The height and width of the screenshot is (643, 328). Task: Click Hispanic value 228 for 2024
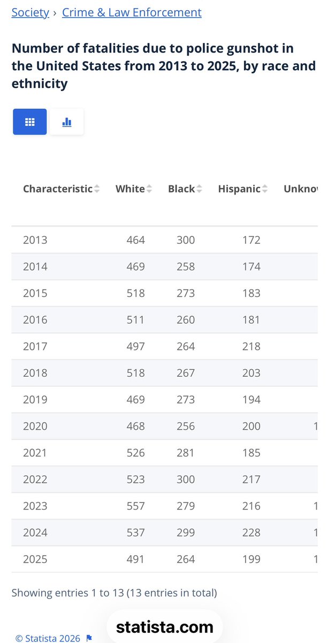251,533
